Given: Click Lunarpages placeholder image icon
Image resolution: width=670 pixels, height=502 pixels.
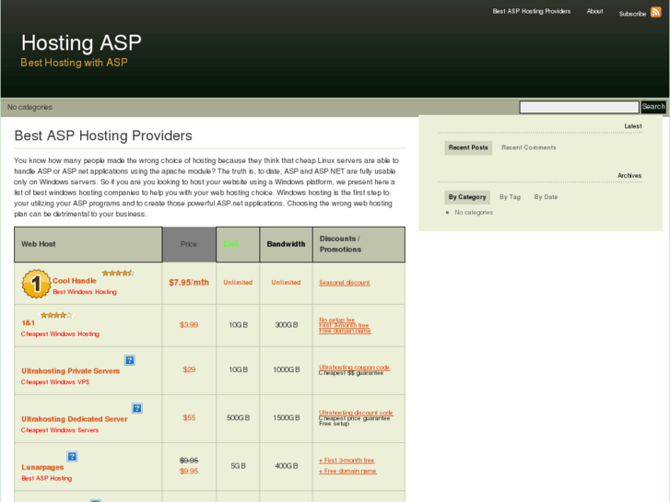Looking at the screenshot, I should pos(72,456).
